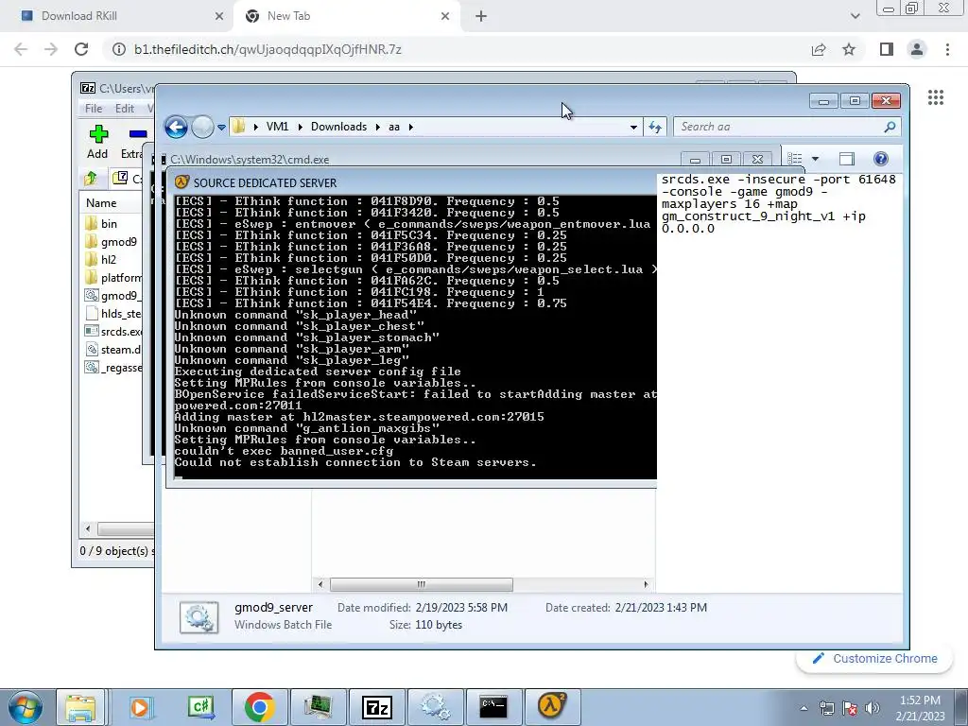Open the command prompt taskbar icon
Screen dimensions: 968x726
pyautogui.click(x=493, y=707)
